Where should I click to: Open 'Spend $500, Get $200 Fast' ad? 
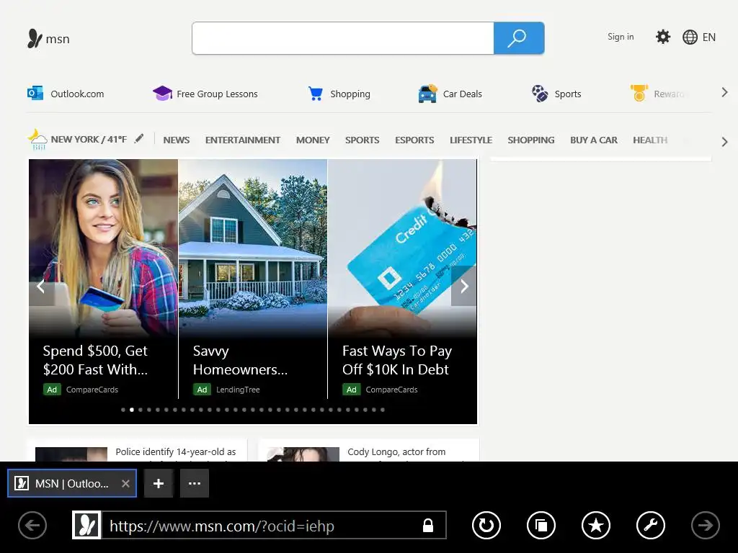95,360
